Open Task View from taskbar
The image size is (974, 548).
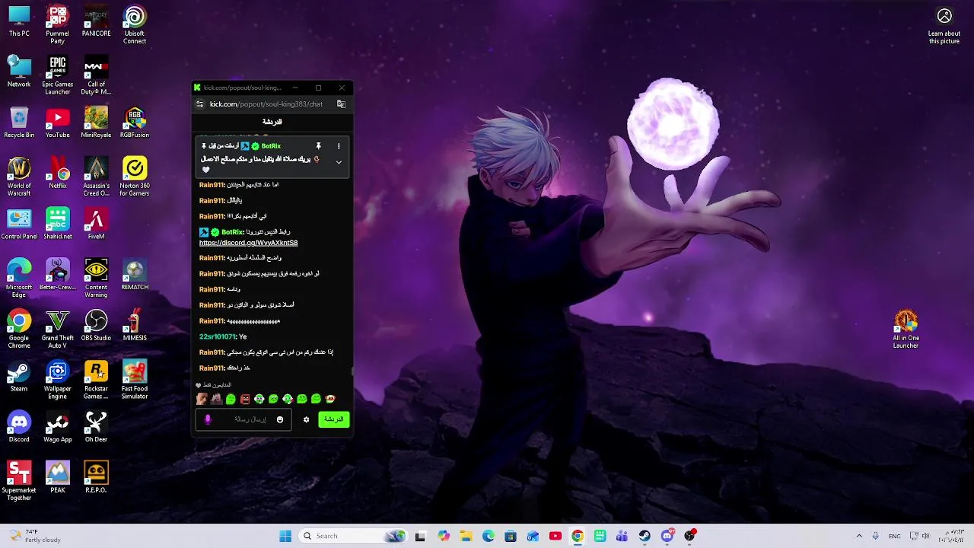420,536
